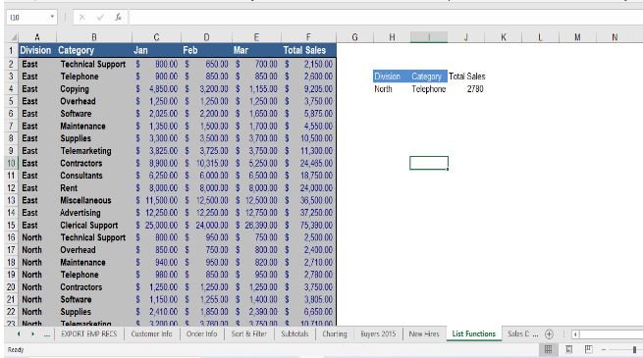The image size is (643, 358).
Task: Select column I header
Action: [x=429, y=37]
